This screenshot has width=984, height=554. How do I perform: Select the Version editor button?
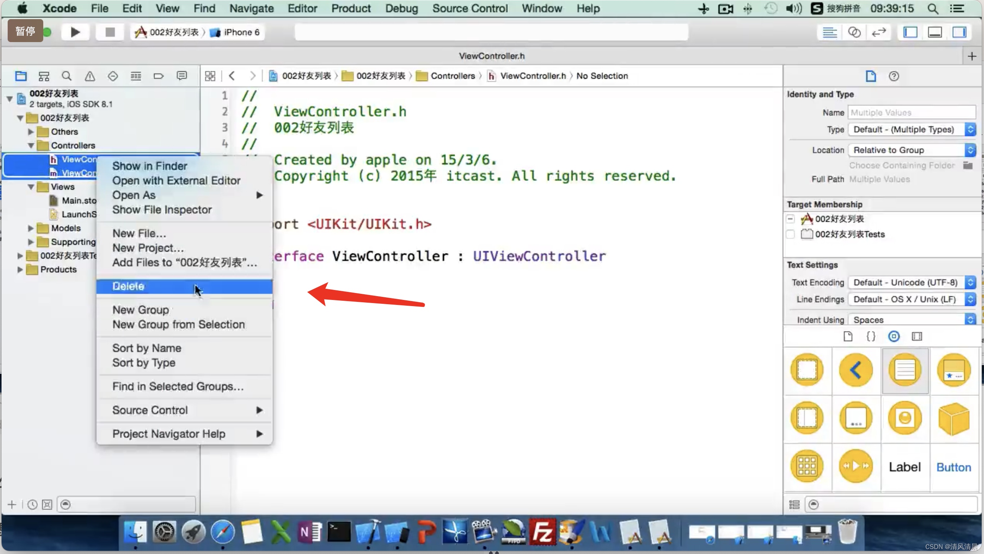click(879, 33)
